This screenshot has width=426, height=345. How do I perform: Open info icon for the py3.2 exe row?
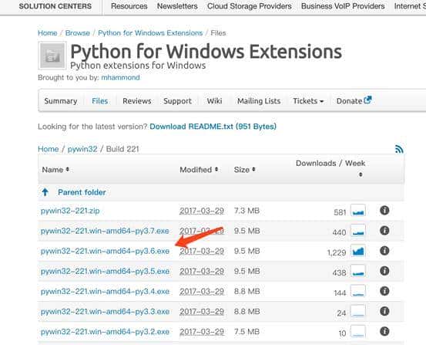(384, 331)
